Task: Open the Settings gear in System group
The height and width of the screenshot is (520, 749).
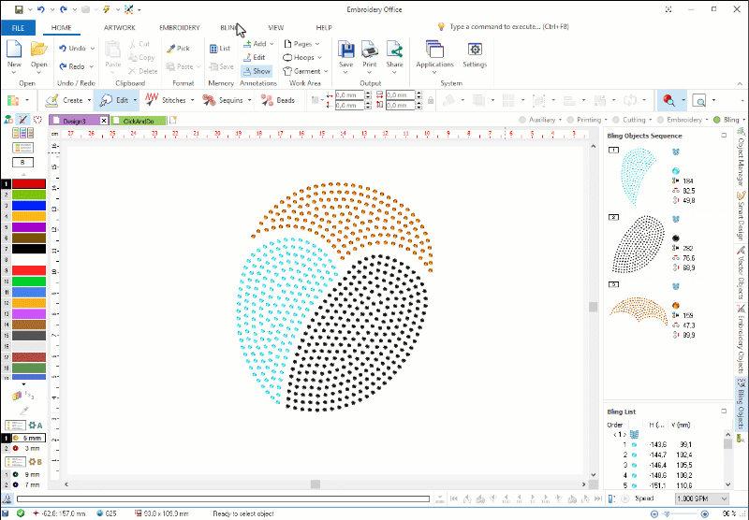Action: coord(475,53)
